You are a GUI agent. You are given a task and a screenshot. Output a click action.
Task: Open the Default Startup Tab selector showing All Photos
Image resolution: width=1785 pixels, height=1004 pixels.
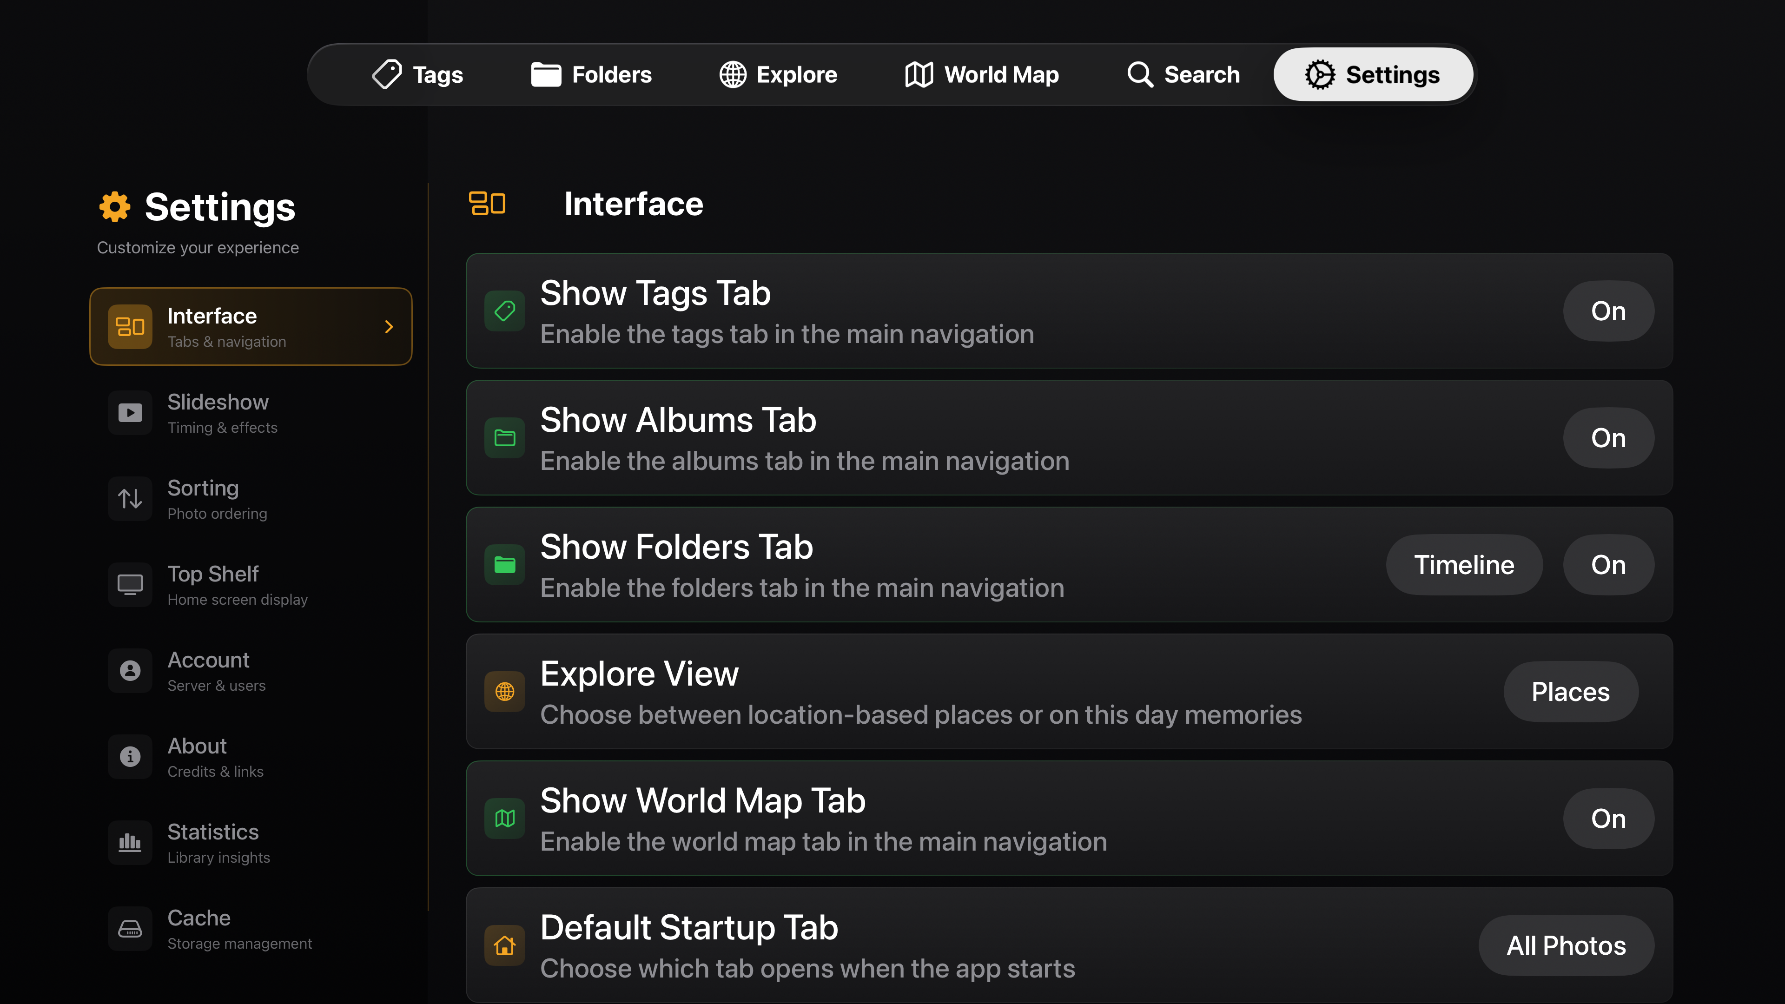pyautogui.click(x=1565, y=945)
